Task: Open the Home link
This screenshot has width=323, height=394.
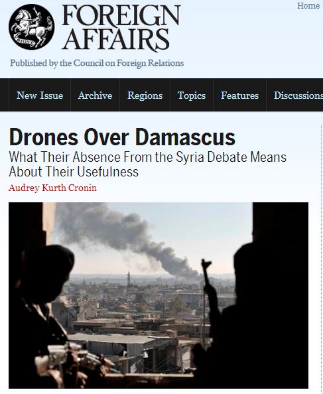Action: pyautogui.click(x=308, y=5)
